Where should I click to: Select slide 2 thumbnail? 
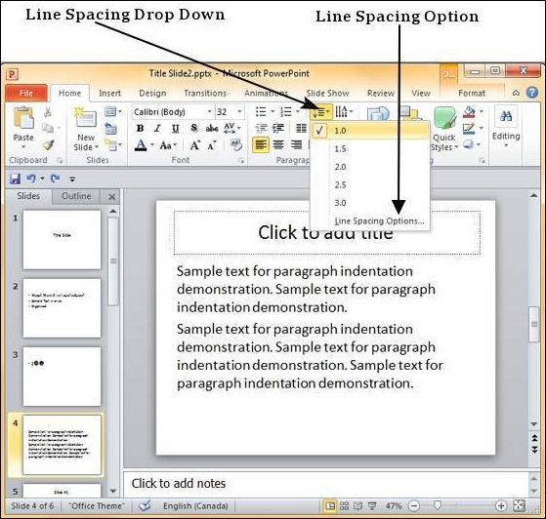[62, 308]
